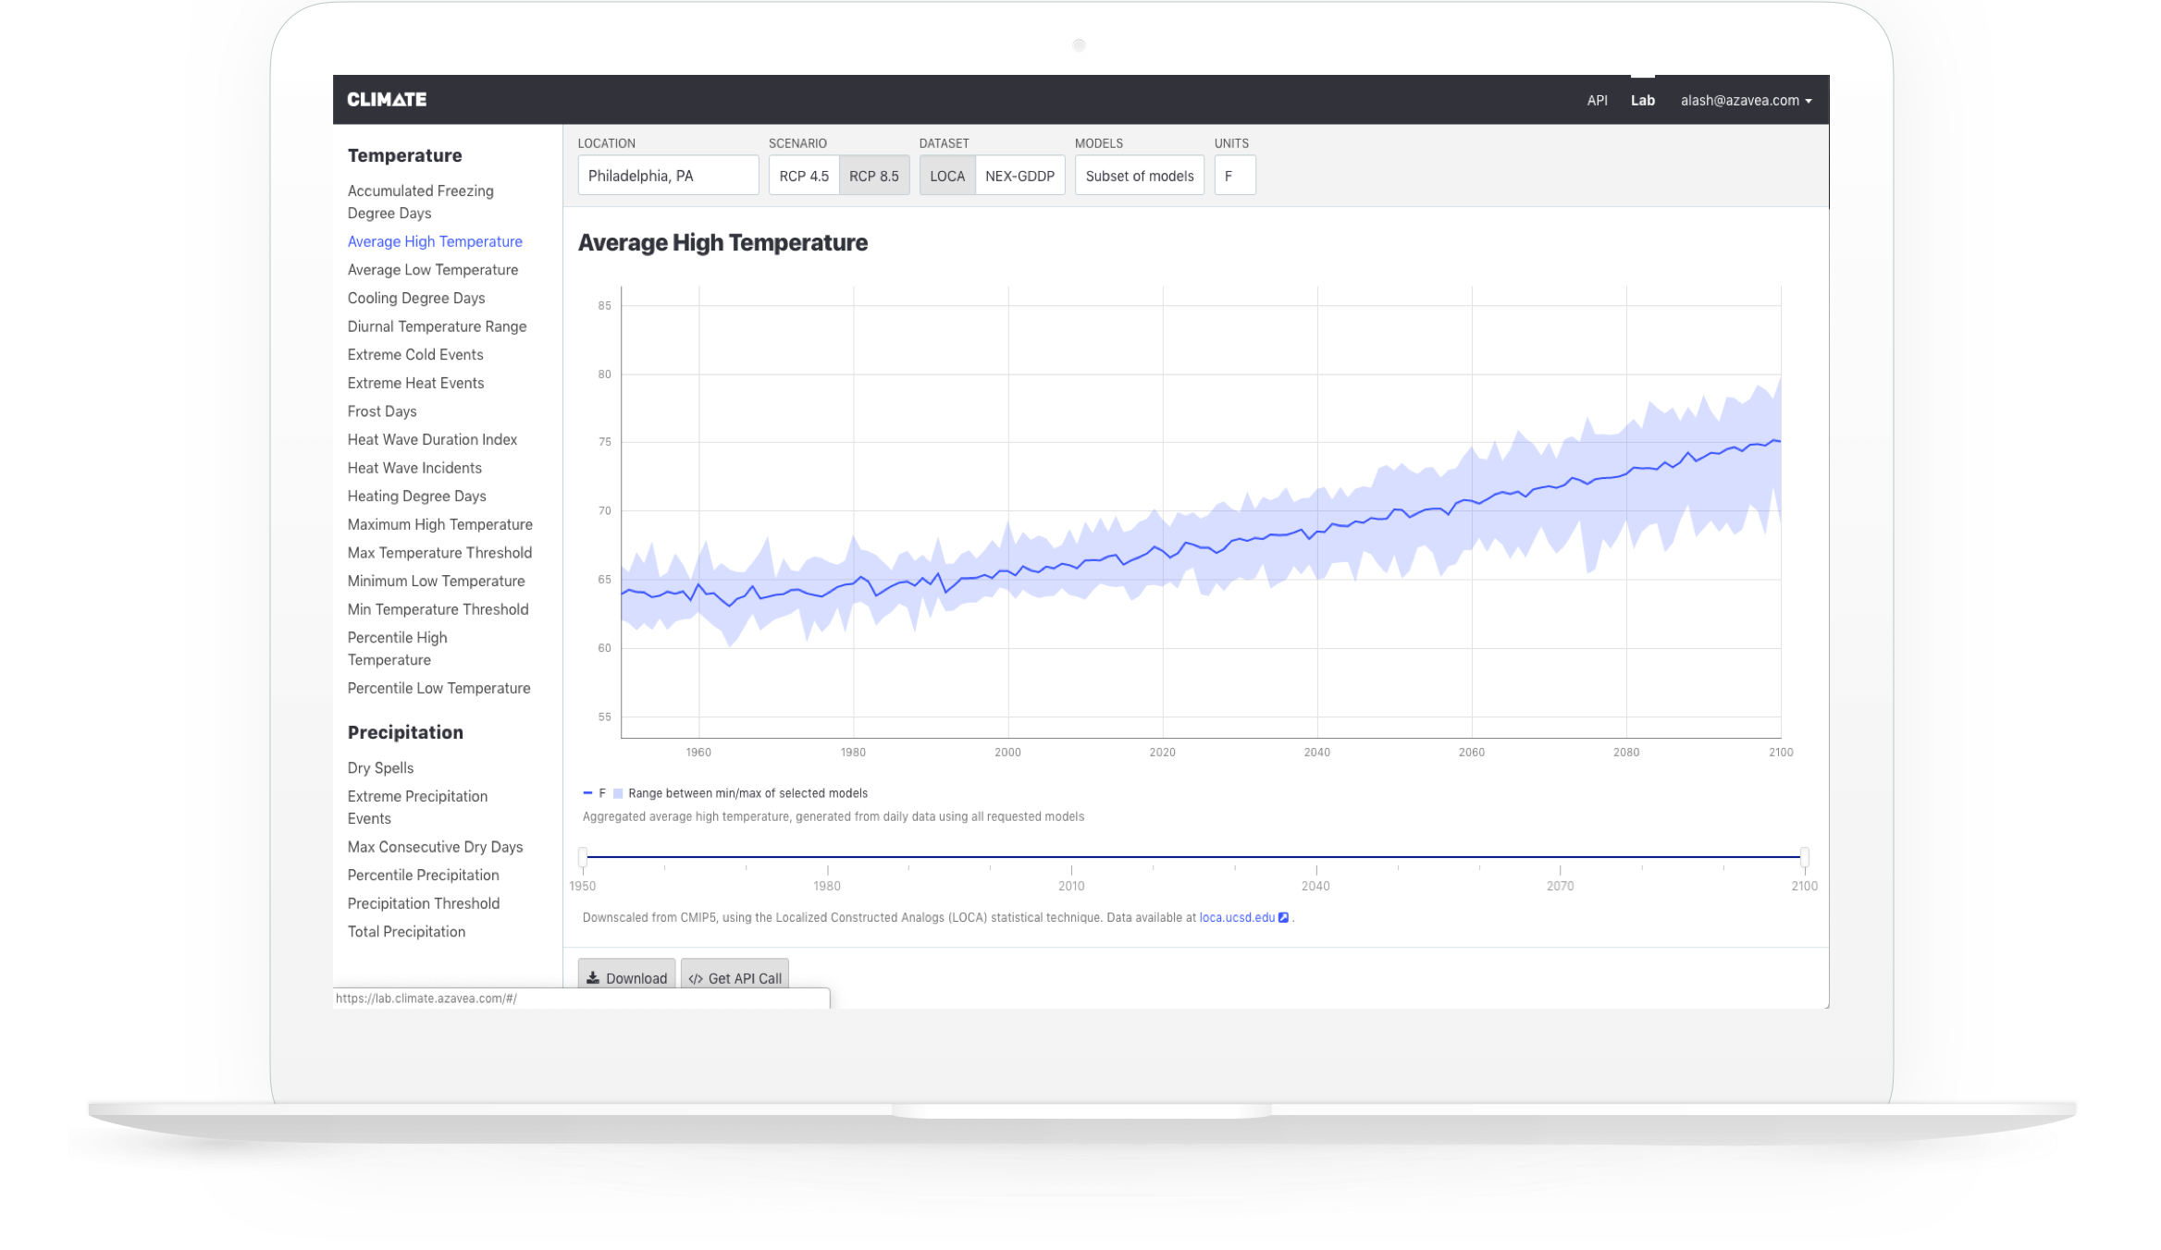Viewport: 2161px width, 1250px height.
Task: Select the RCP 8.5 scenario
Action: (873, 176)
